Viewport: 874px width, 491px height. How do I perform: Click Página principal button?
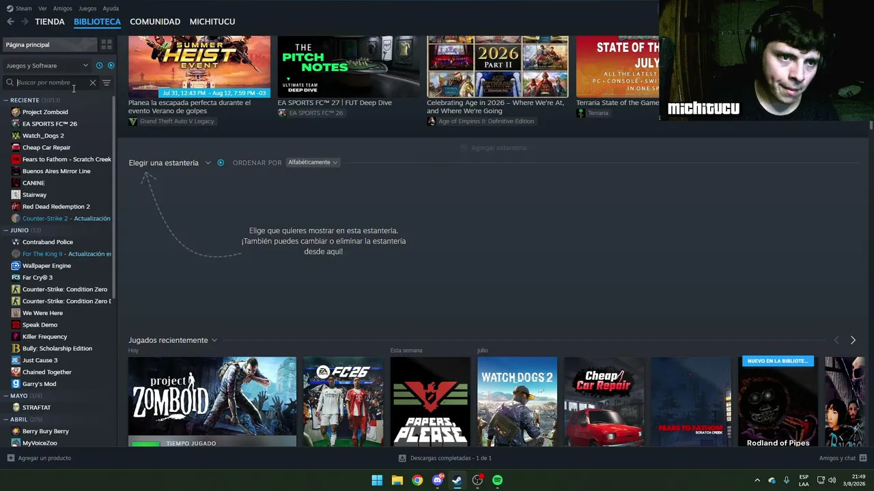(49, 44)
